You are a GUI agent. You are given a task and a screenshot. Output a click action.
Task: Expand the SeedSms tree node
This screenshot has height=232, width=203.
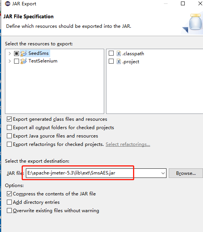click(10, 53)
